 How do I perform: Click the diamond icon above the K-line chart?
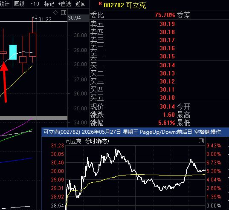point(55,13)
